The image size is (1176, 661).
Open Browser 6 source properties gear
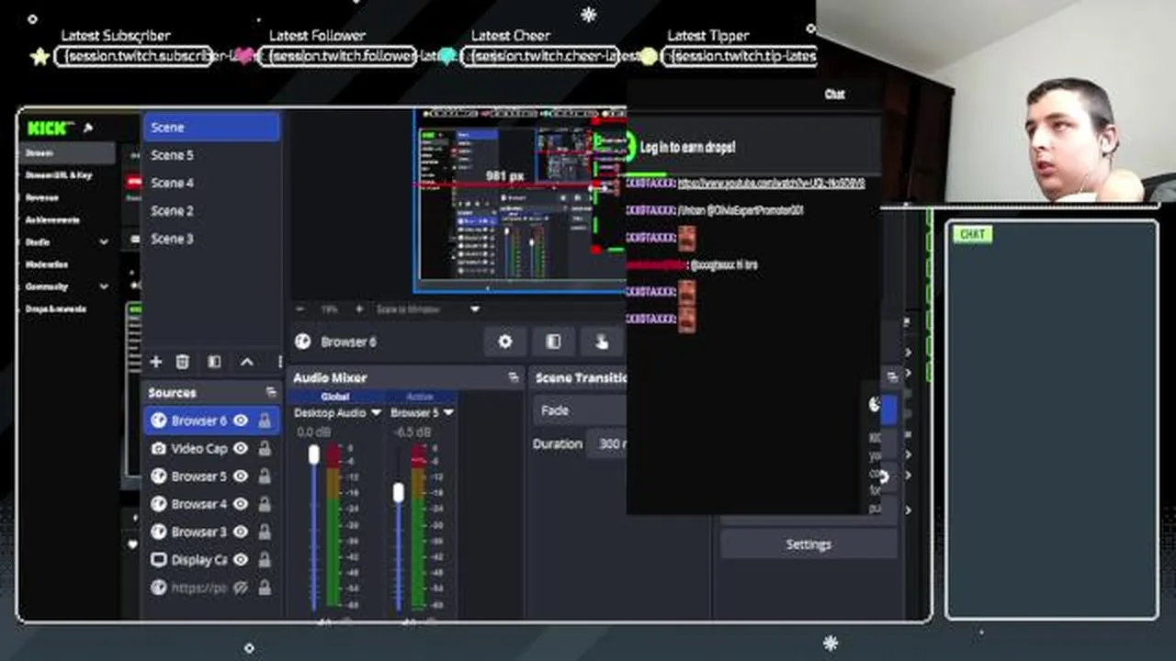(x=505, y=342)
